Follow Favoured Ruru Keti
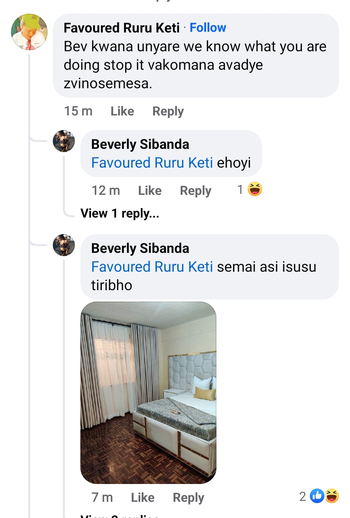 tap(208, 28)
